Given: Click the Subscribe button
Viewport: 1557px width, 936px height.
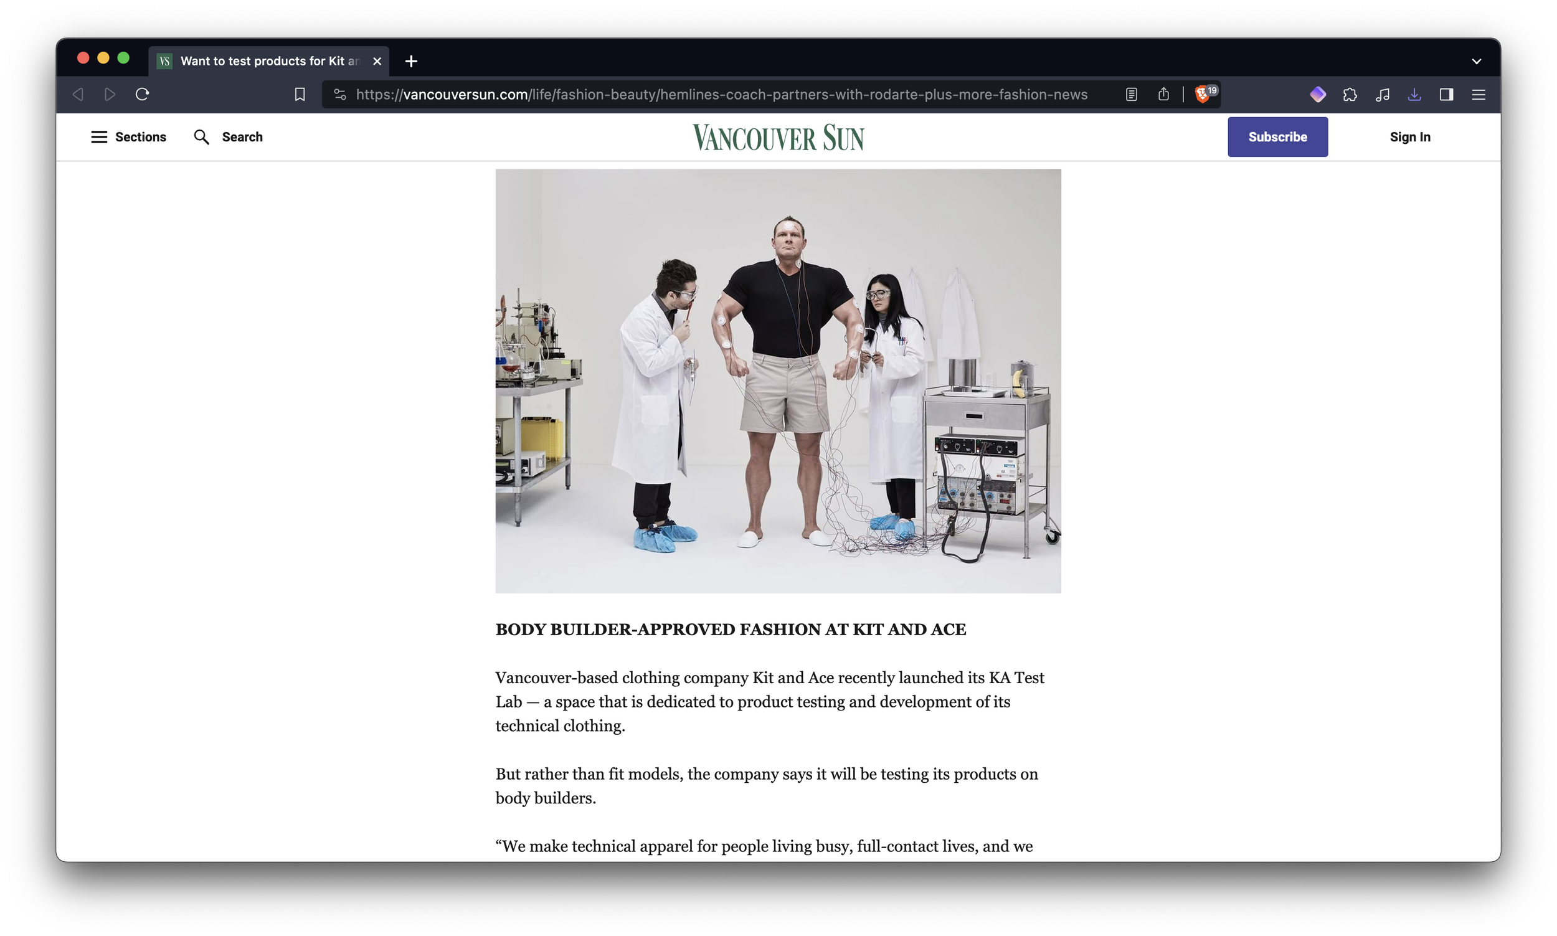Looking at the screenshot, I should (x=1277, y=137).
